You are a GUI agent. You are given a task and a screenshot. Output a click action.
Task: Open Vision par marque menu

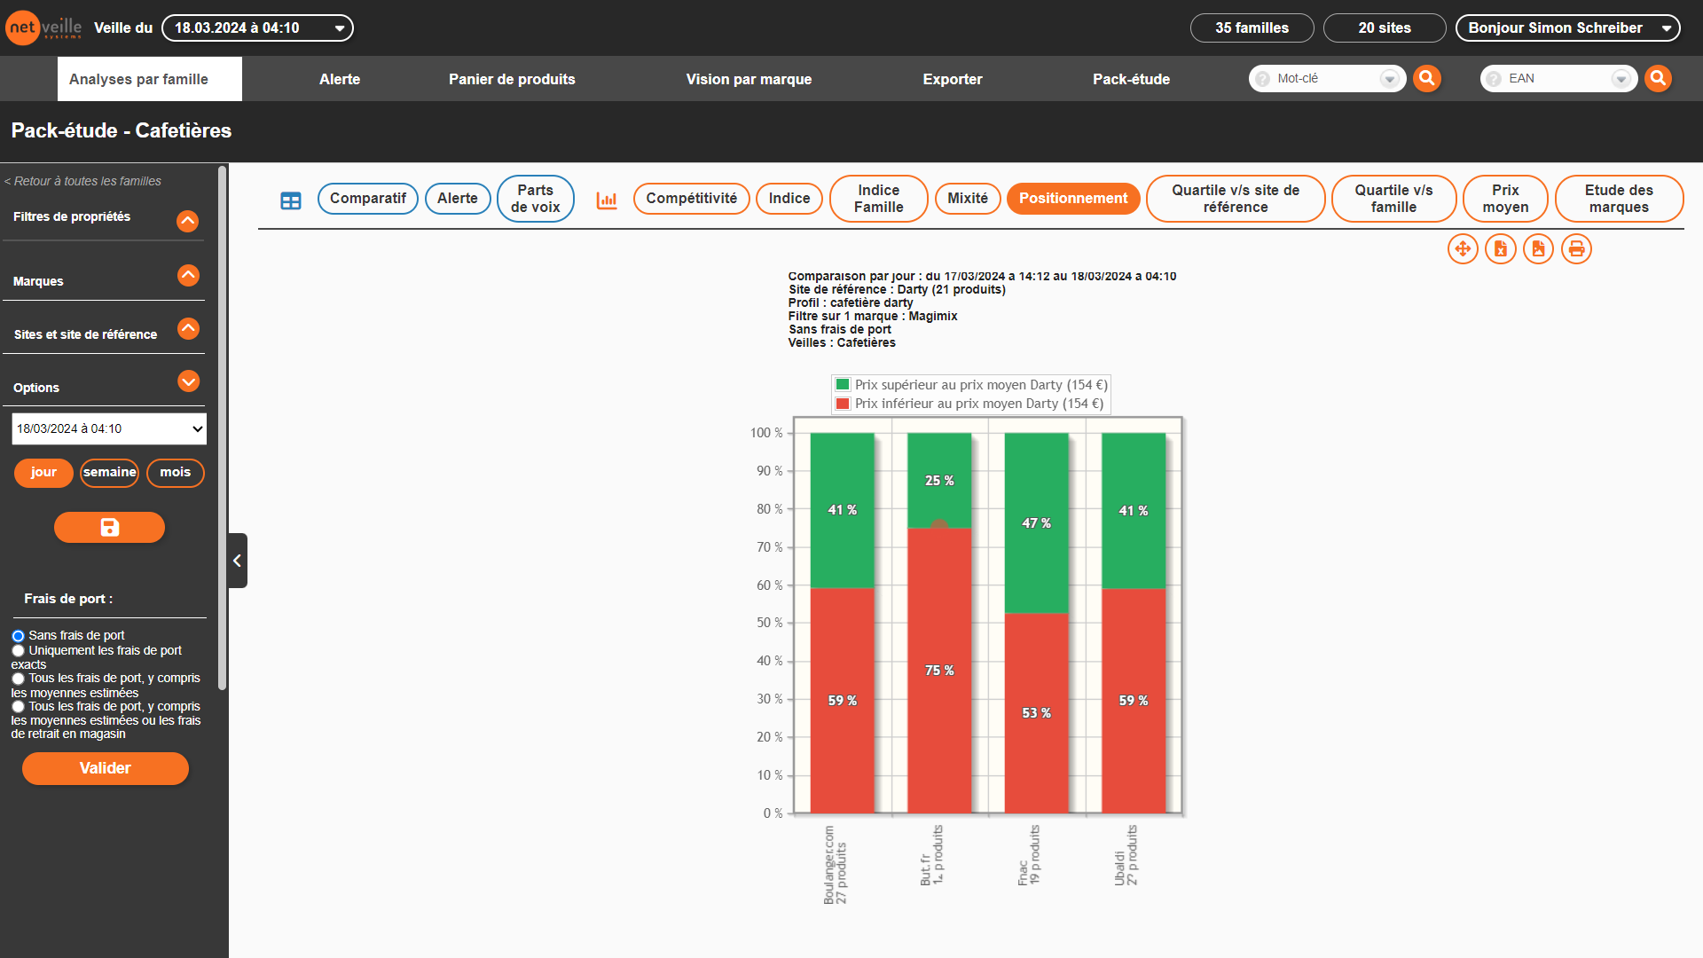(749, 79)
